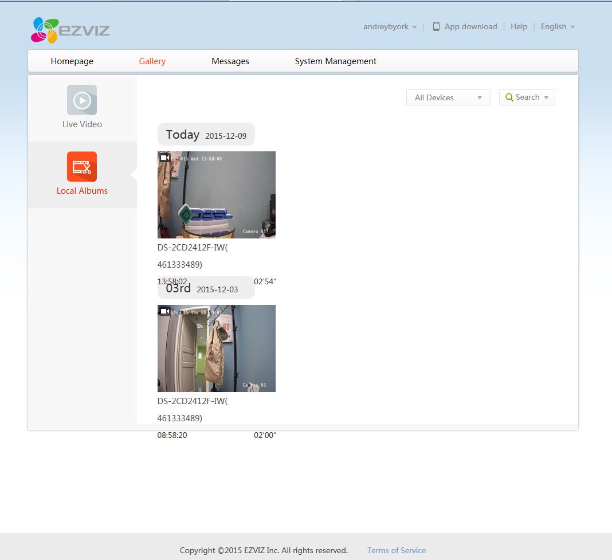Go to the Homepage tab
Viewport: 612px width, 560px height.
72,61
